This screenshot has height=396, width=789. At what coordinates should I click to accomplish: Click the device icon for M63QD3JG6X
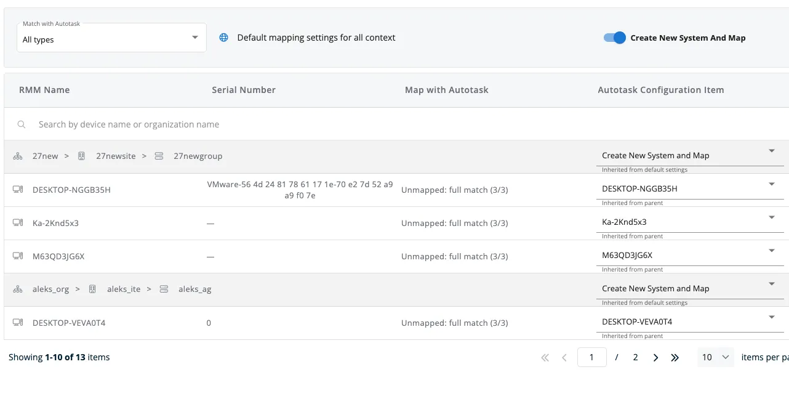[x=18, y=256]
